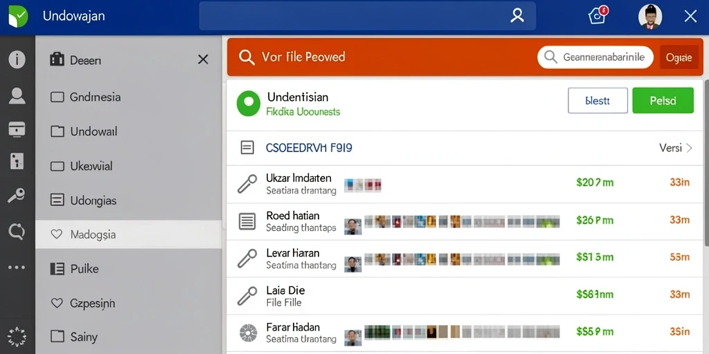Close the Deaeri sidebar panel with X
Image resolution: width=709 pixels, height=354 pixels.
pos(203,59)
